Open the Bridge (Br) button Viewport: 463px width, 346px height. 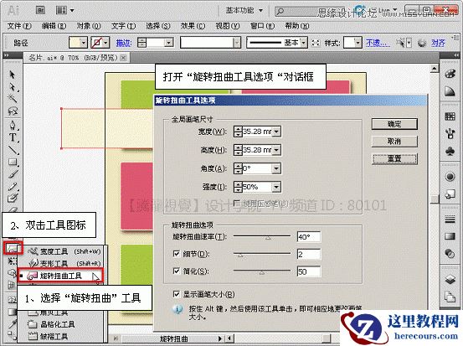[40, 11]
